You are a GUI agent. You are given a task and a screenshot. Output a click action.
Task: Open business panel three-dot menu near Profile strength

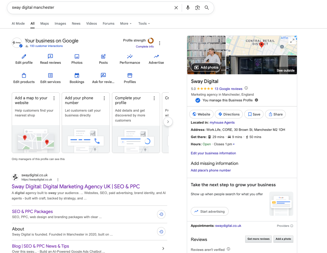(159, 43)
